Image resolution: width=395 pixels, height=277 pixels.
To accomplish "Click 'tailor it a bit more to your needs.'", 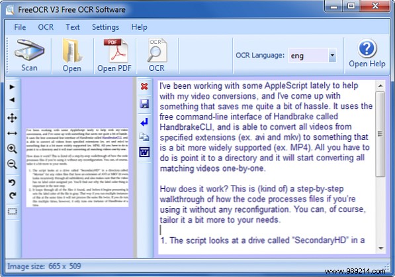I will coord(220,220).
